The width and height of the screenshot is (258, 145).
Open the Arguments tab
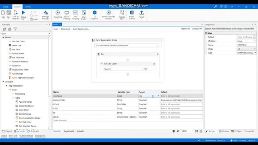tap(69, 131)
